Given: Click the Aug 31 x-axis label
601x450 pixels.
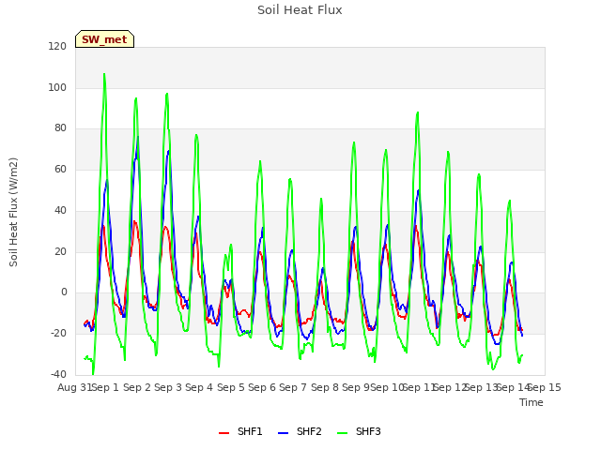Looking at the screenshot, I should coord(75,387).
